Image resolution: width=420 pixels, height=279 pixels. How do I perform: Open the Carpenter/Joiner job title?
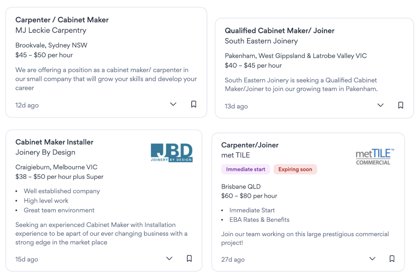click(x=250, y=145)
